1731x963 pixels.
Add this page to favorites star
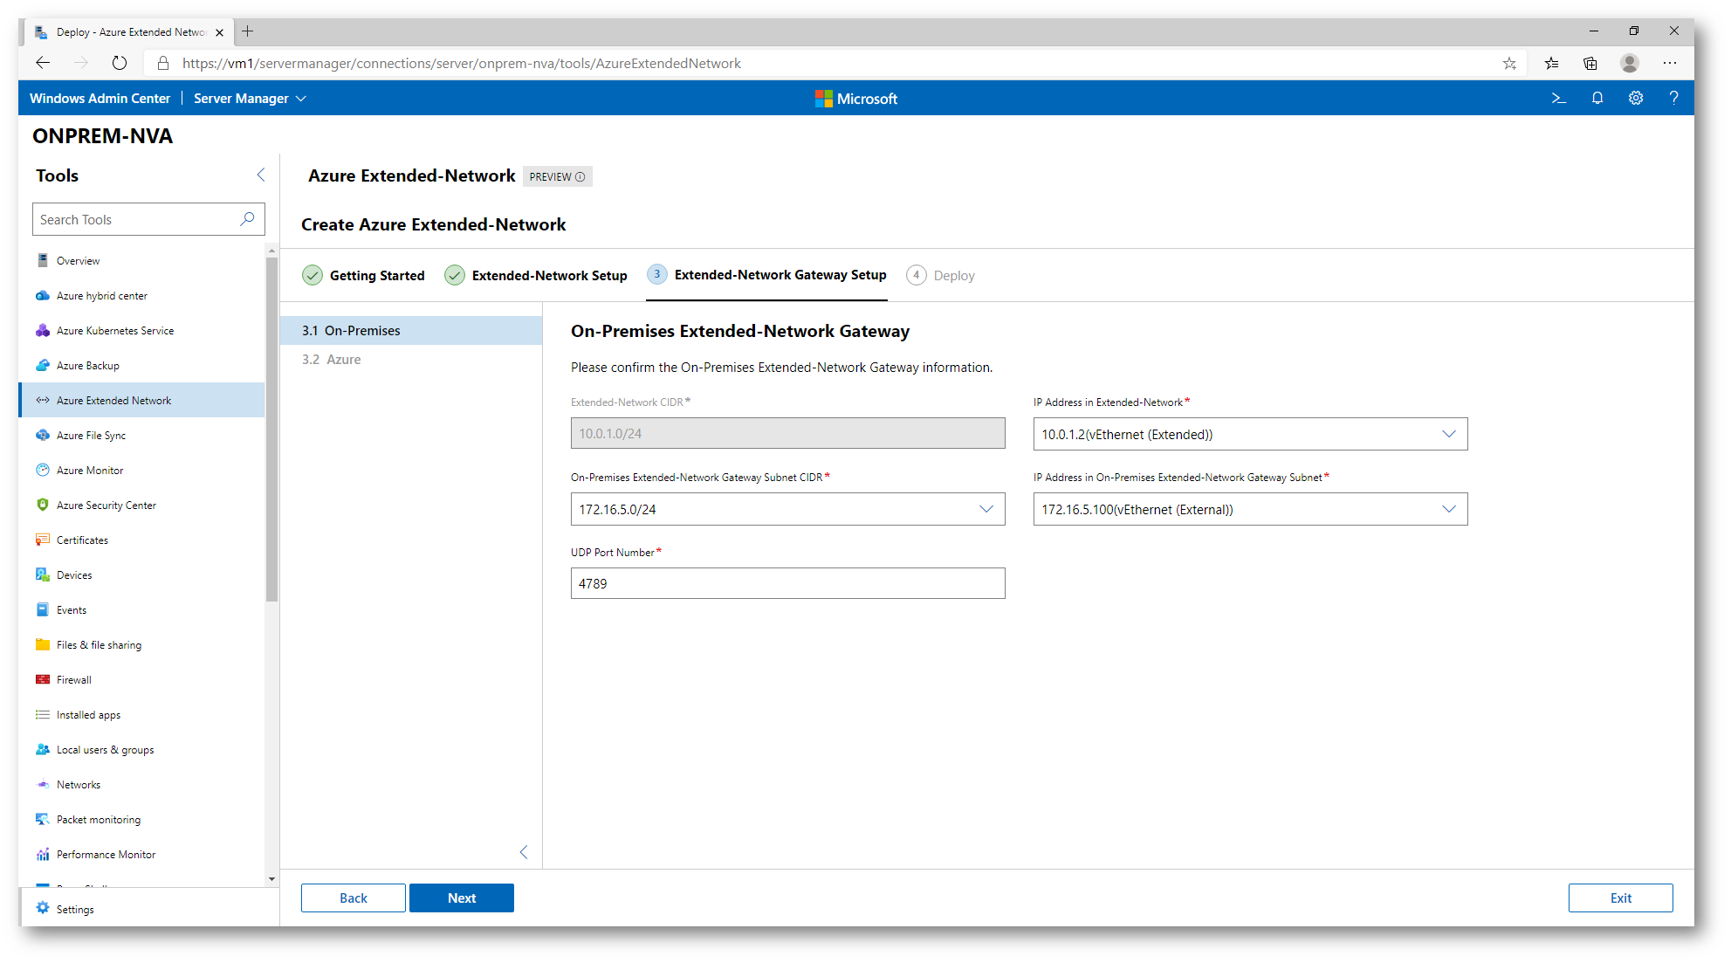pyautogui.click(x=1509, y=63)
